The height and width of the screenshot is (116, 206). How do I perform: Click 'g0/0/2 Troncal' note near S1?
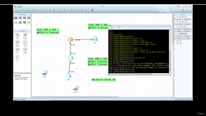97,64
